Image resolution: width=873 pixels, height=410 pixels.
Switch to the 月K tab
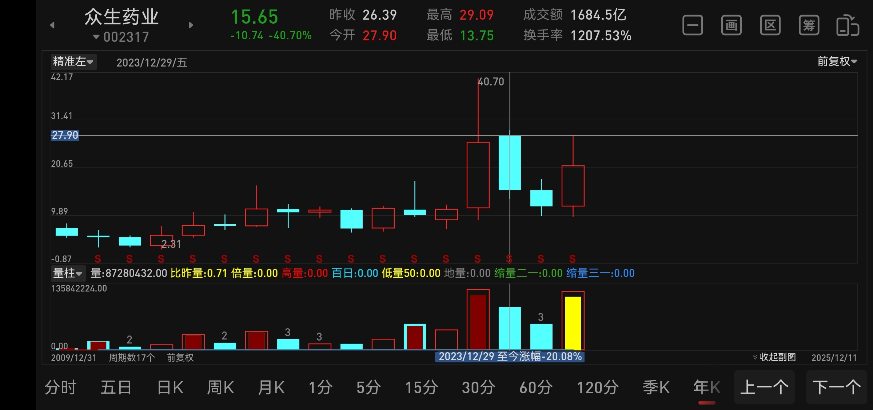coord(271,387)
